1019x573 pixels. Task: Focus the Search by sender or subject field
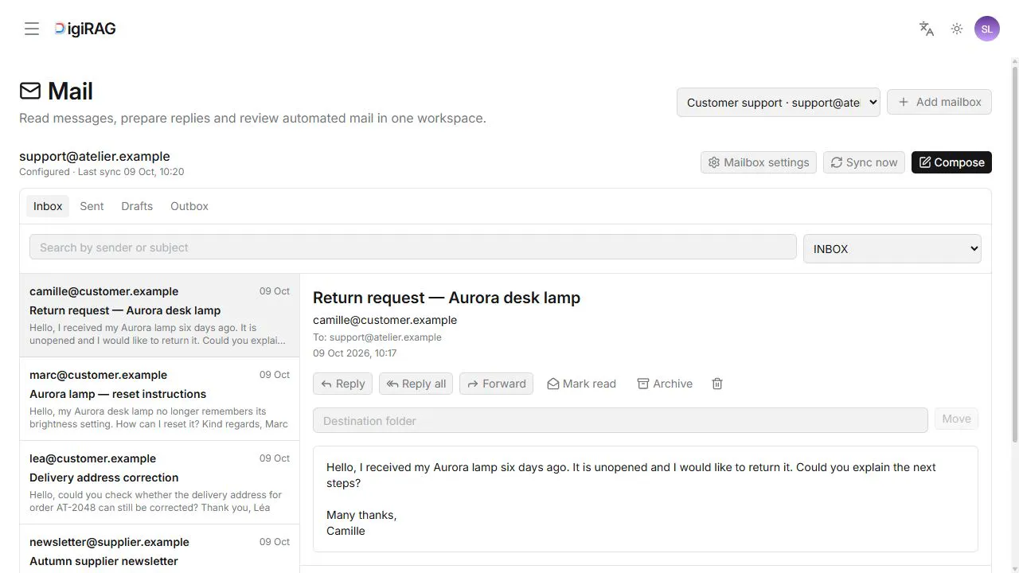(413, 248)
